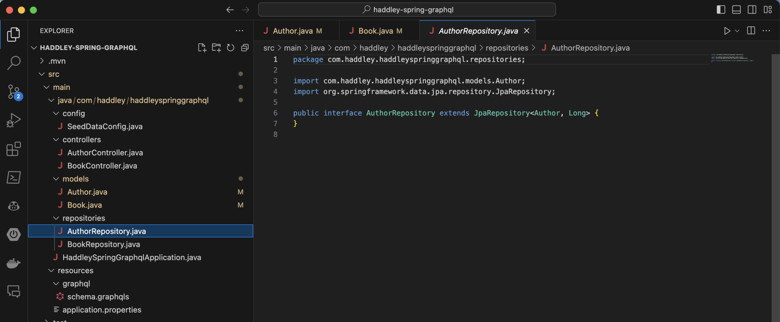
Task: Open BookRepository.java in the file tree
Action: coord(103,244)
